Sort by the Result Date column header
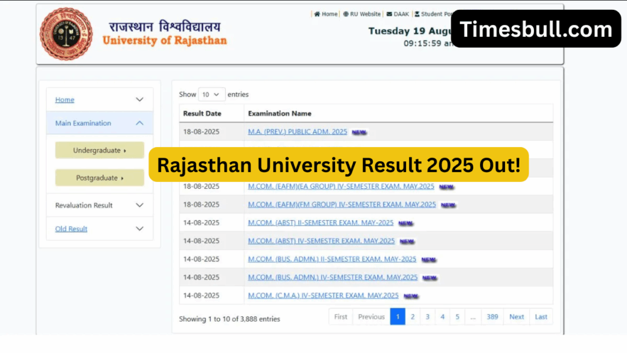Viewport: 627px width, 353px height. [x=202, y=113]
